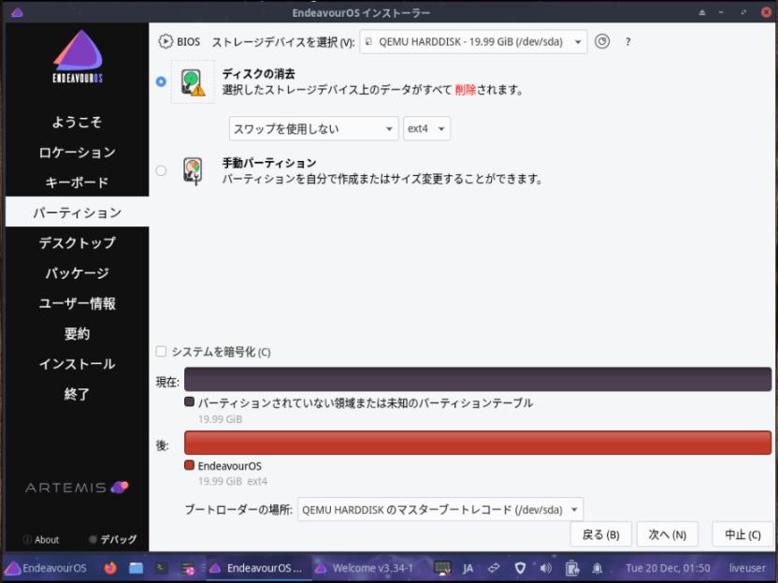This screenshot has width=778, height=583.
Task: Open the EndeavourOS application menu
Action: pos(46,568)
